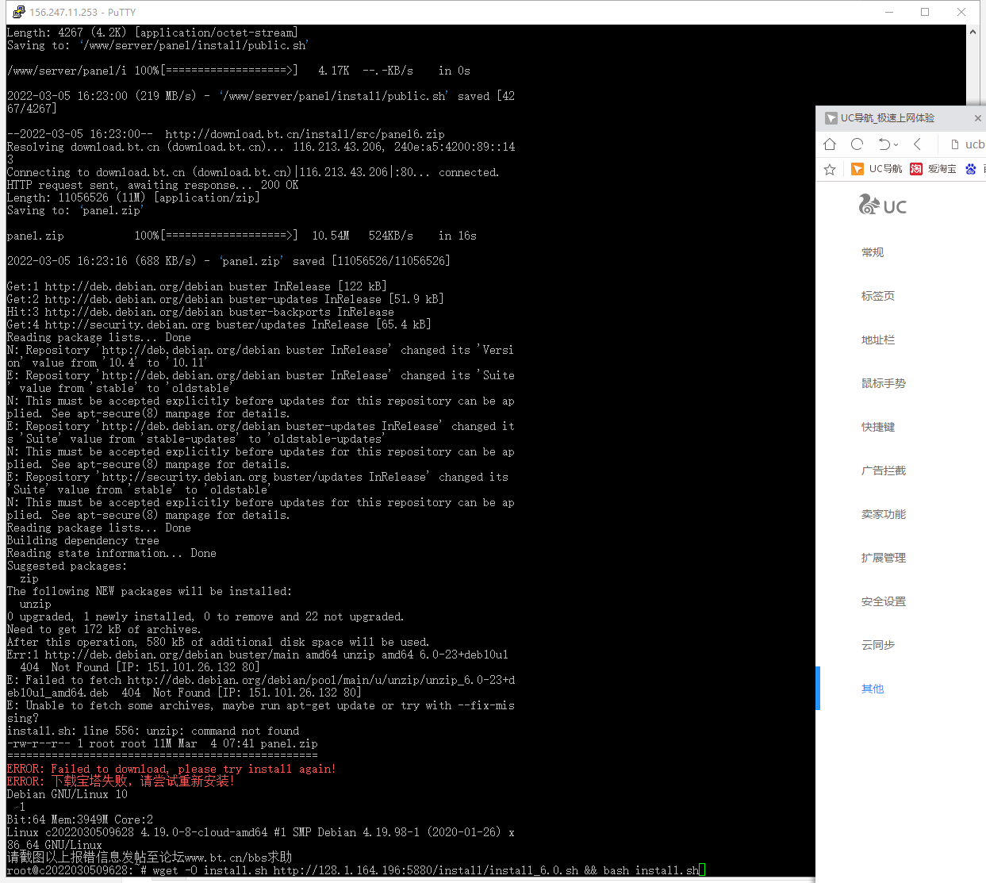The height and width of the screenshot is (883, 986).
Task: Click the 'HTTP request sent... 200 OK' line
Action: pyautogui.click(x=153, y=185)
